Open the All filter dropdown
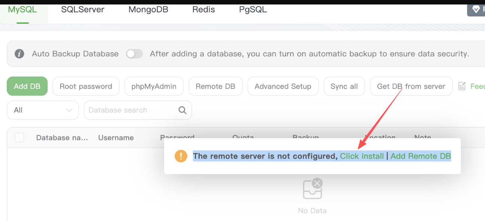Viewport: 485px width, 221px height. pyautogui.click(x=43, y=110)
